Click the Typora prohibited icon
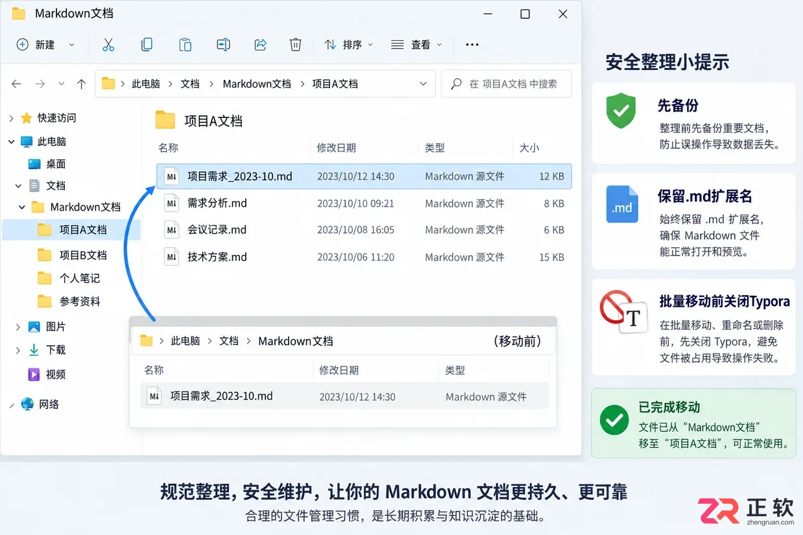The image size is (803, 535). [625, 312]
